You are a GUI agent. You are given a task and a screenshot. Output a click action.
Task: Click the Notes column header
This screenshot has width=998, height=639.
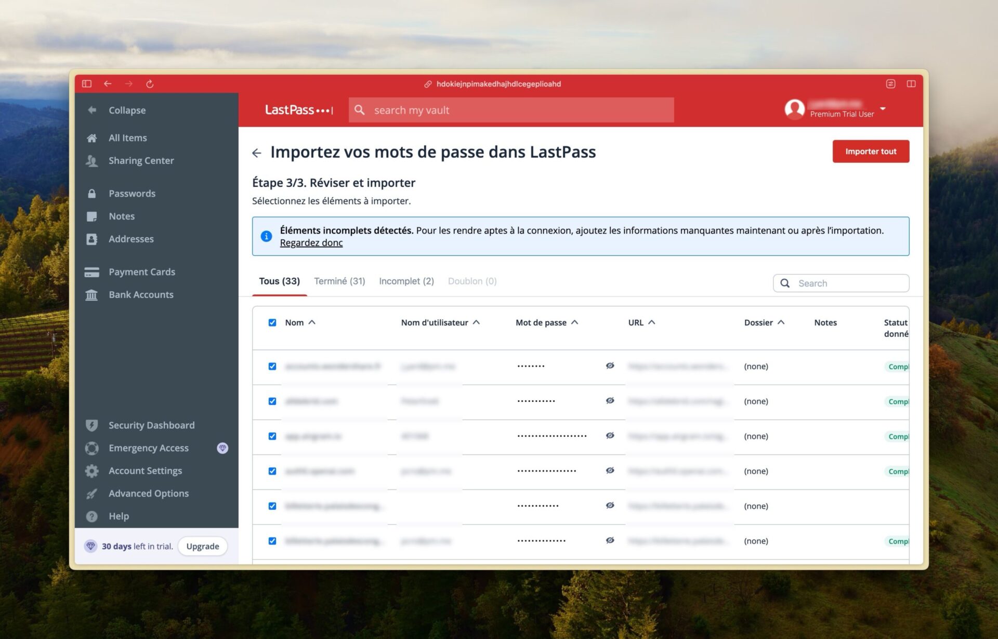825,322
